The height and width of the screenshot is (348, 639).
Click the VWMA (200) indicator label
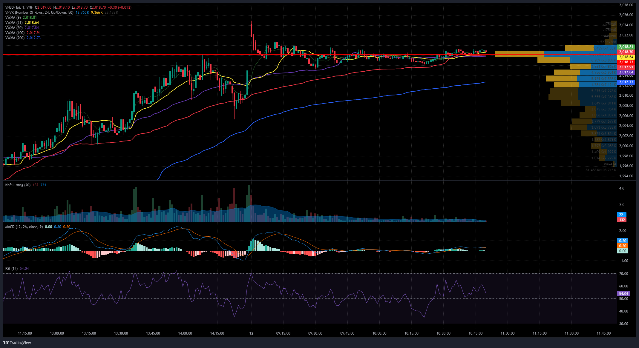pos(15,38)
